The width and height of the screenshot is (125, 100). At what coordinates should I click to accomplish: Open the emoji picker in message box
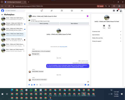pos(85,85)
